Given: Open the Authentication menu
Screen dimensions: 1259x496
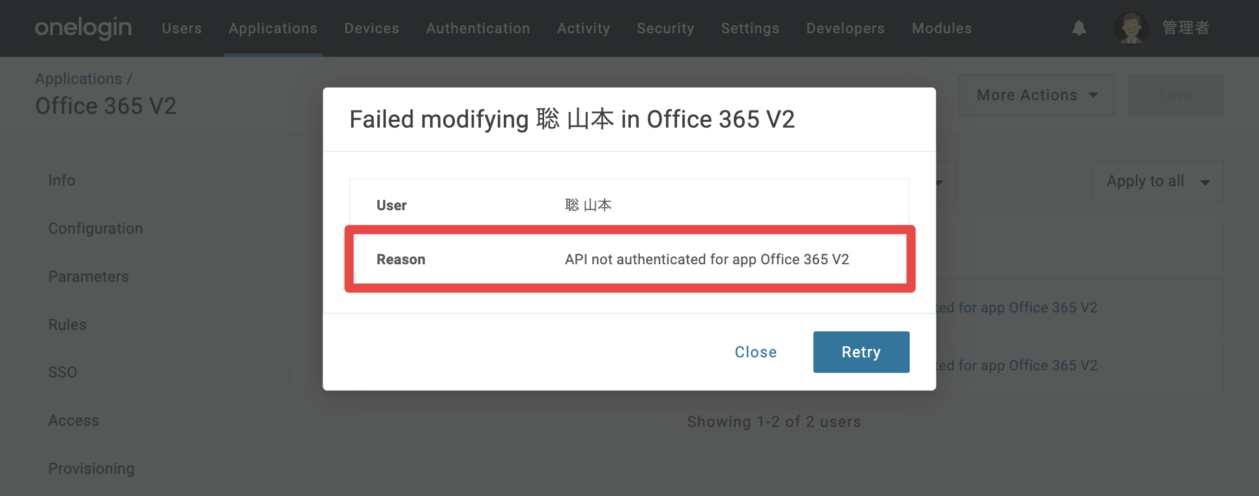Looking at the screenshot, I should click(x=478, y=29).
